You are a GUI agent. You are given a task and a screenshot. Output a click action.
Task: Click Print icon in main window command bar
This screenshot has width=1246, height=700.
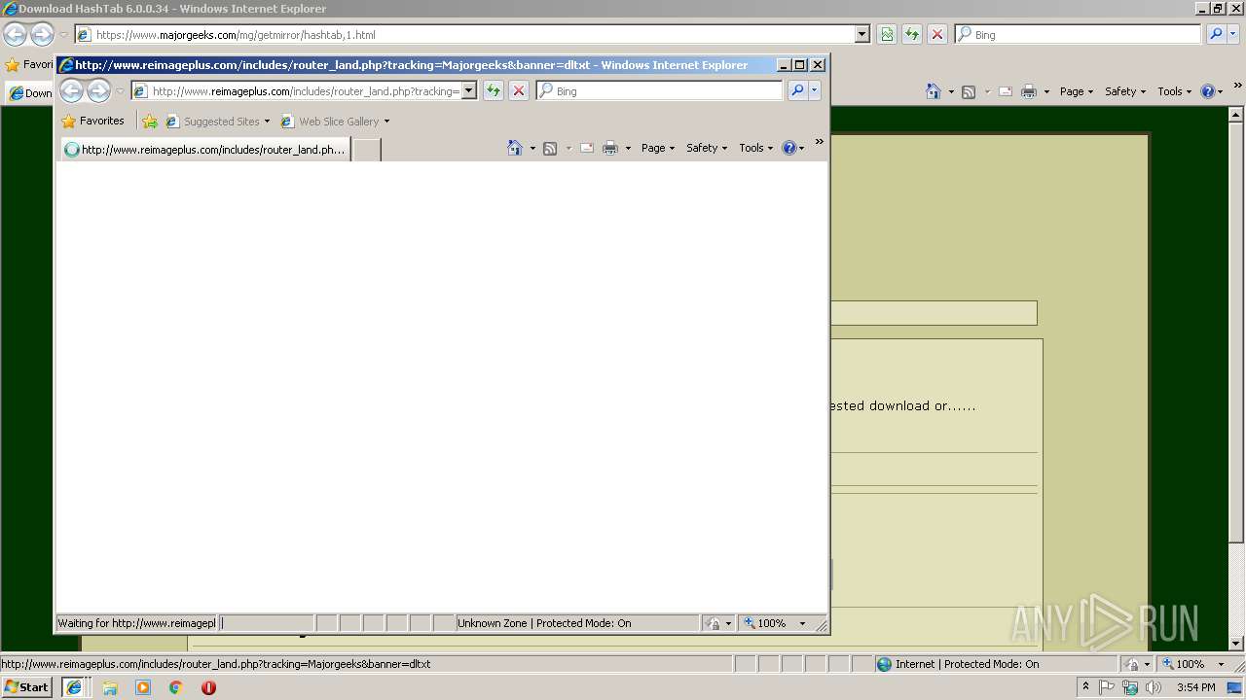pyautogui.click(x=1029, y=91)
